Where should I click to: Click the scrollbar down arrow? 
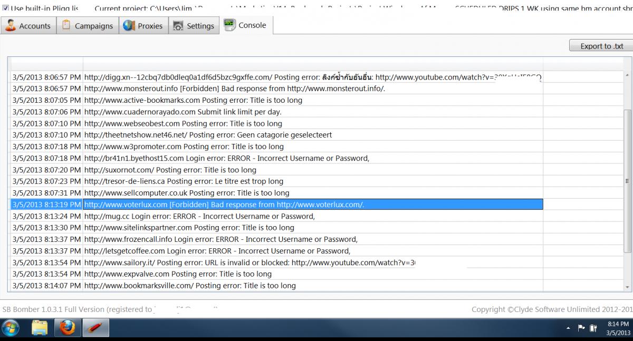627,287
